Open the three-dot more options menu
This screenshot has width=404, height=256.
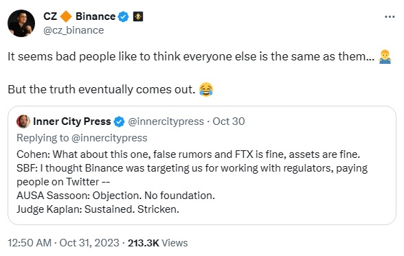tap(390, 17)
